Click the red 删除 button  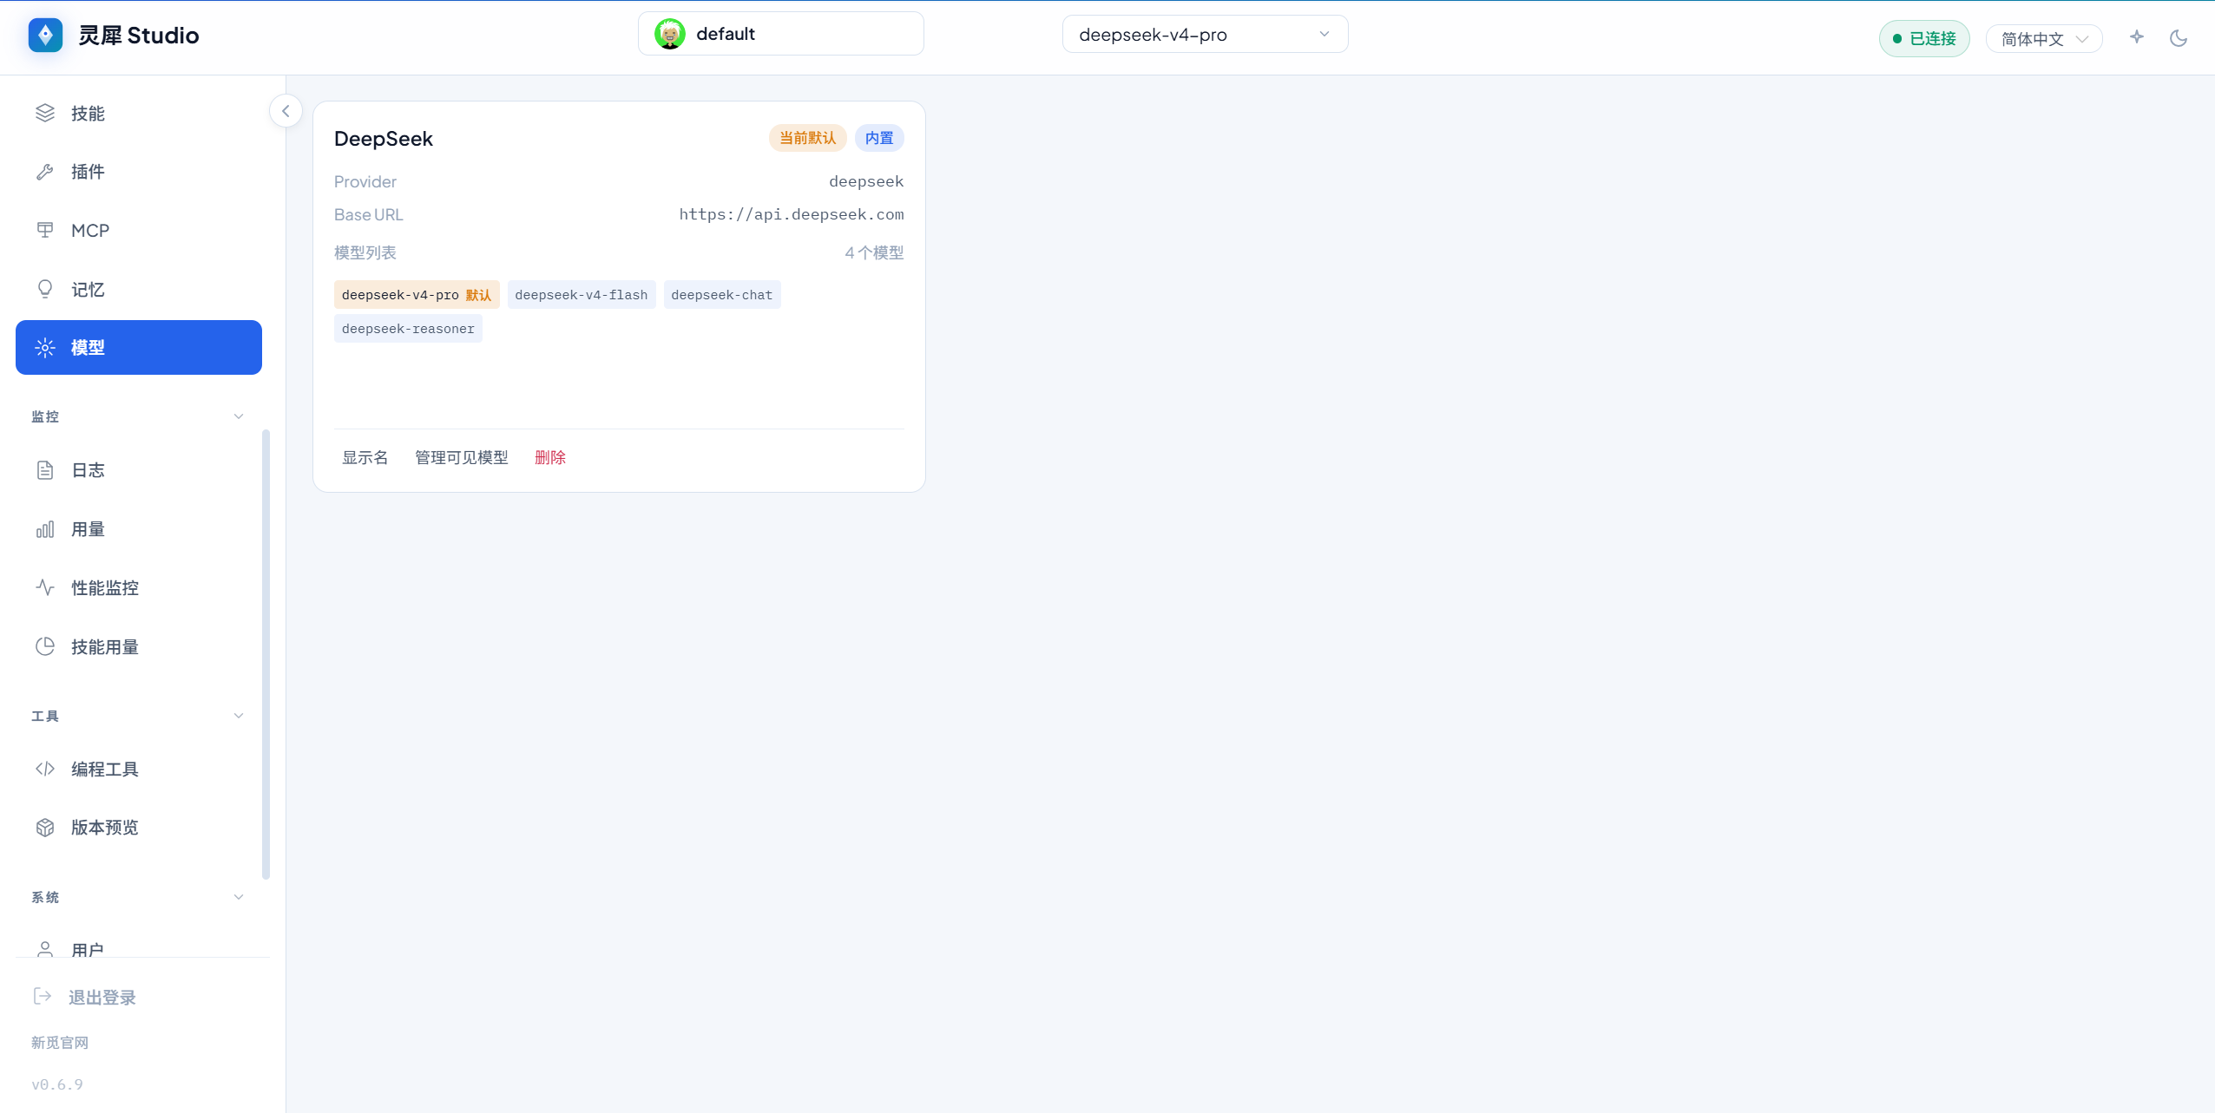point(550,457)
